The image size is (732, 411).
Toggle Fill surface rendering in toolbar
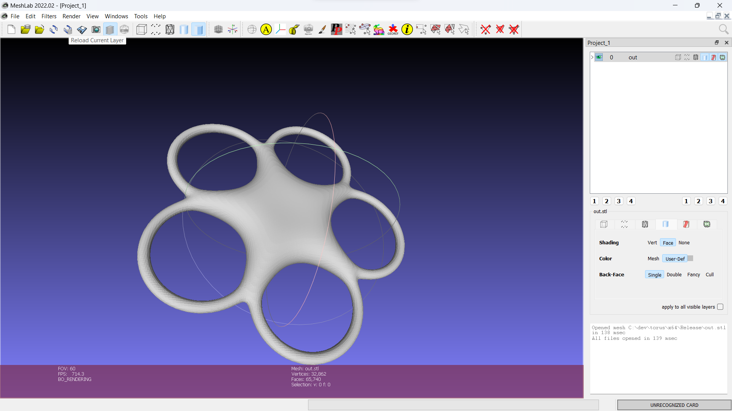[184, 29]
